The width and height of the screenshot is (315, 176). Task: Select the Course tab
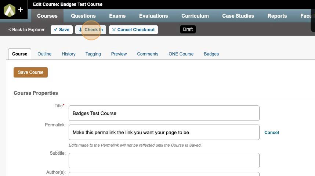pos(20,54)
